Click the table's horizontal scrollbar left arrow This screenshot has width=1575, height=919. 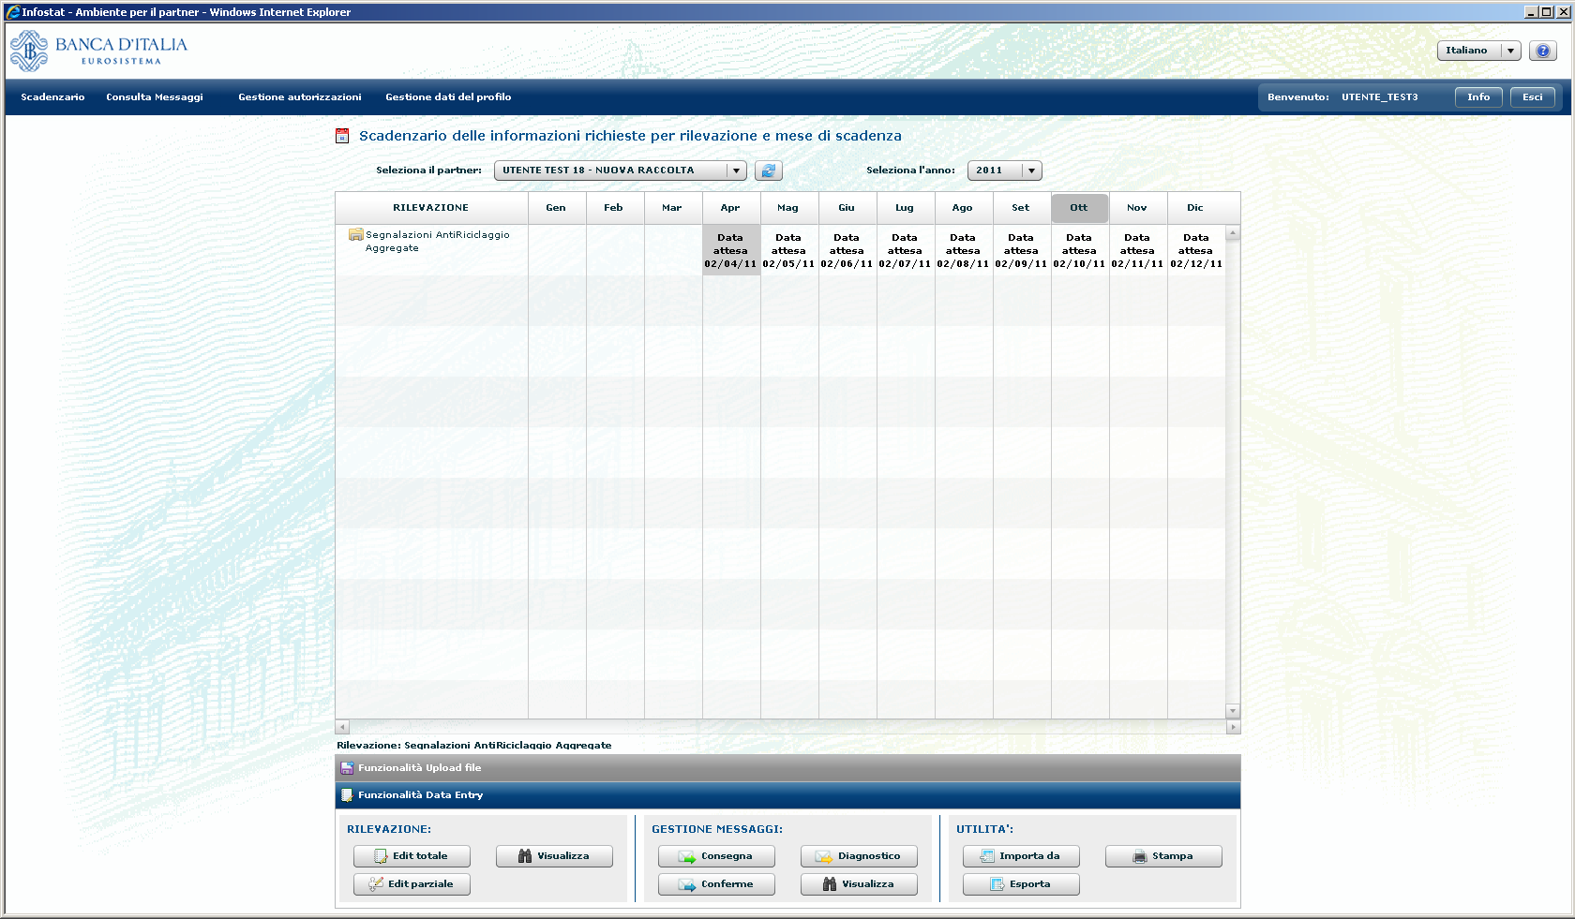click(x=342, y=727)
